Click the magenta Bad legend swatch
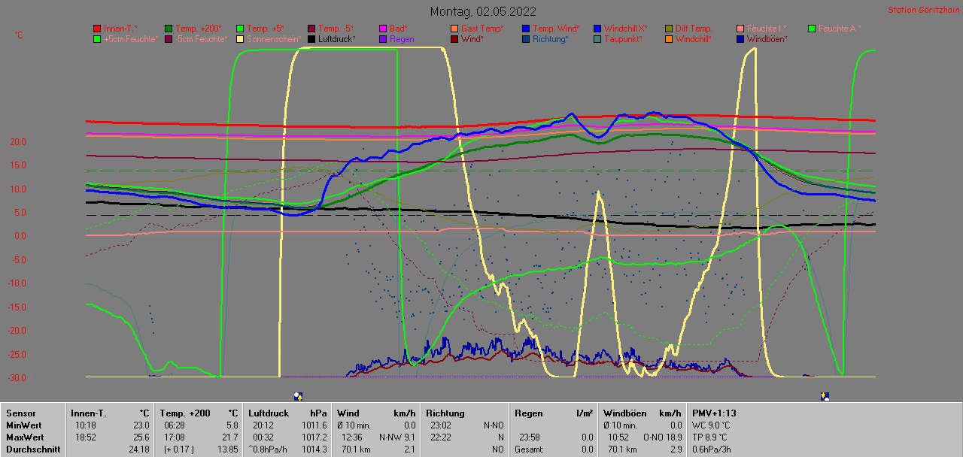 [383, 29]
